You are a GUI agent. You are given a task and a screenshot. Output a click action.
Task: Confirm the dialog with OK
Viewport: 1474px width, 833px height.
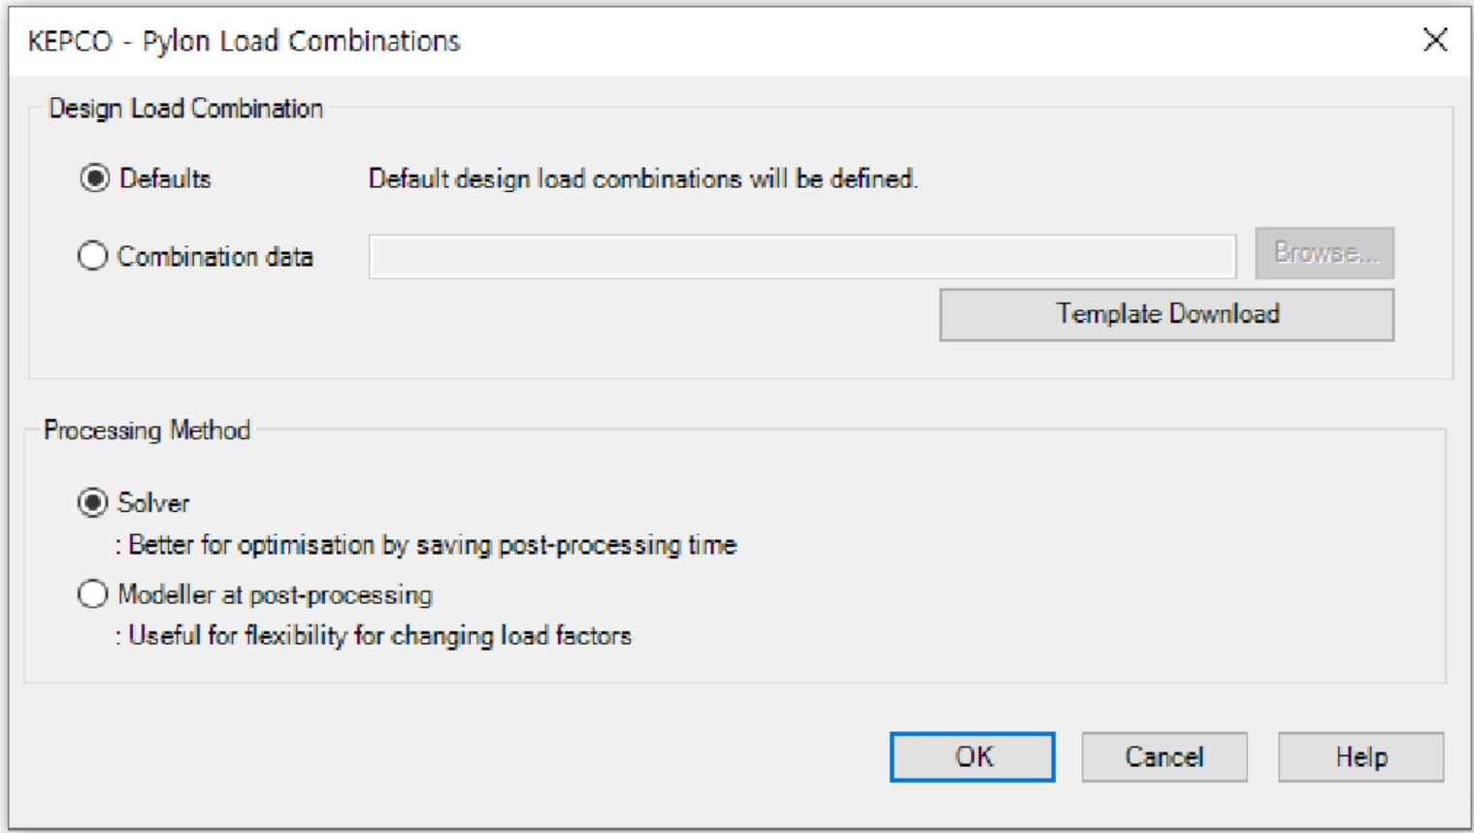[972, 756]
